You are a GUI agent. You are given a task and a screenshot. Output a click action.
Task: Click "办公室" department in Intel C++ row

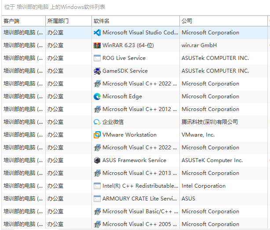click(x=55, y=186)
